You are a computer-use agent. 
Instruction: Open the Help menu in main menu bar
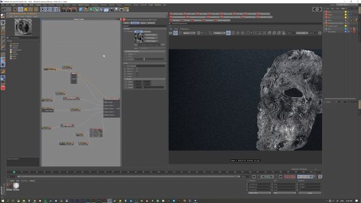coord(164,5)
